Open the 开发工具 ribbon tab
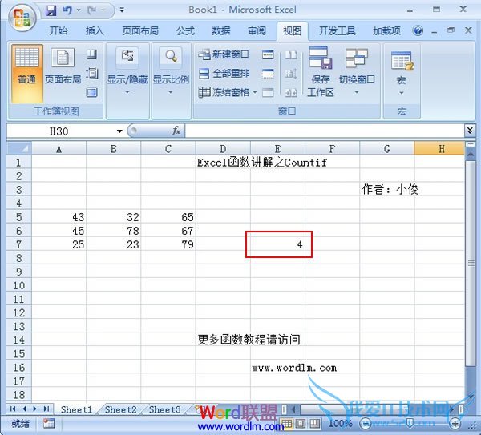This screenshot has width=481, height=435. click(x=338, y=31)
